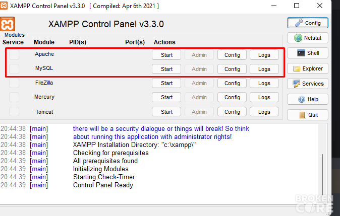Image resolution: width=340 pixels, height=216 pixels.
Task: View Mercury Logs
Action: point(264,97)
